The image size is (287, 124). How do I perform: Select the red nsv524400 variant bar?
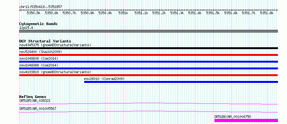click(148, 55)
